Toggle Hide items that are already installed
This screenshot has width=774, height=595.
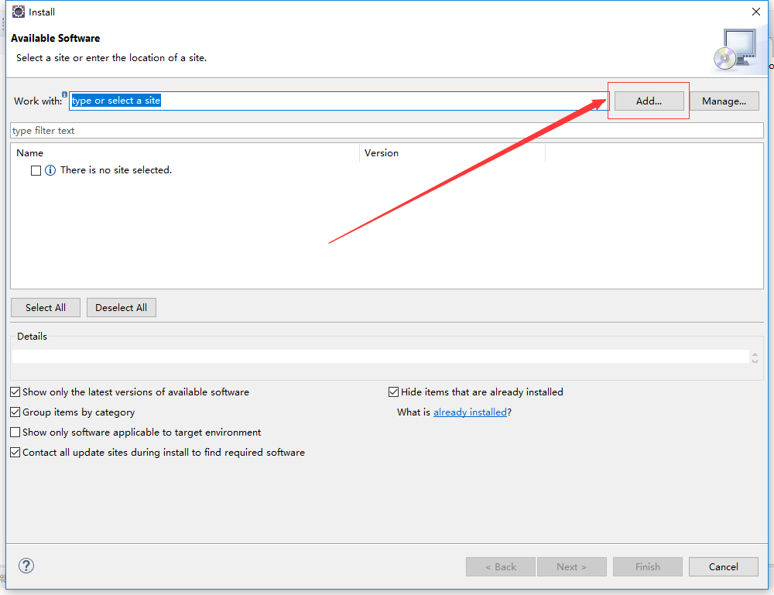tap(393, 392)
